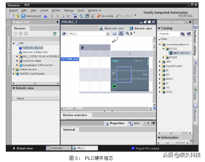Viewport: 205px width, 162px height.
Task: Open the Project menu
Action: (x=13, y=10)
